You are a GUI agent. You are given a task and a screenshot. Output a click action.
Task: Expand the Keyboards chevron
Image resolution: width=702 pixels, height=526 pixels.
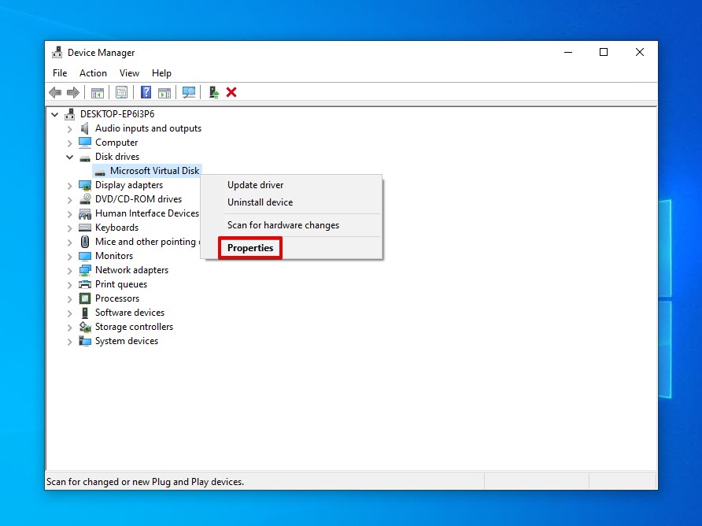(69, 228)
